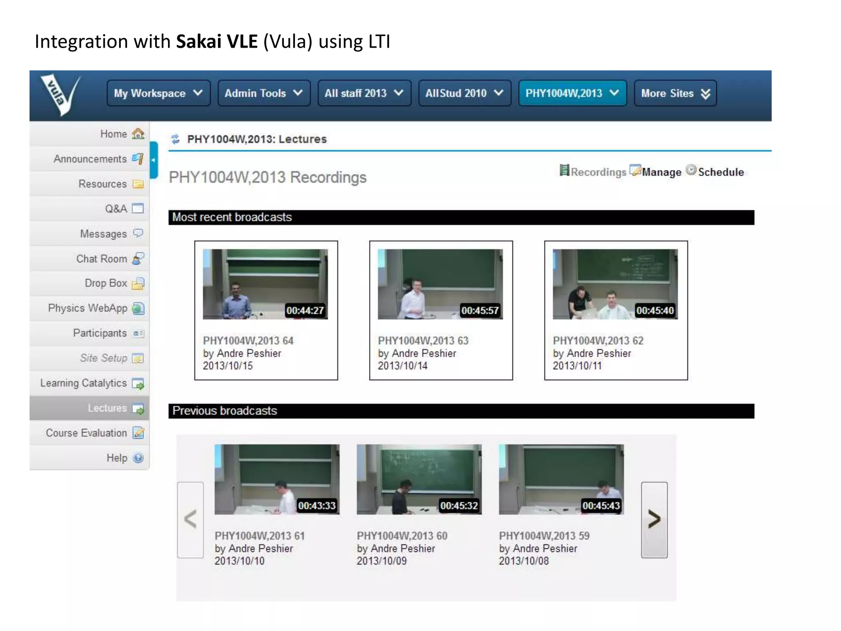Screen dimensions: 841x631
Task: Select Lectures in sidebar
Action: point(90,408)
